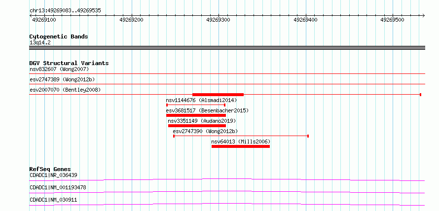Click ruler position 49269100

tap(44, 20)
